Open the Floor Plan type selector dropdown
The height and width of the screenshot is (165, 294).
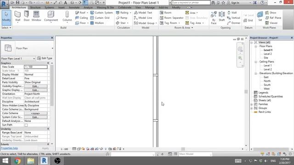pyautogui.click(x=52, y=48)
